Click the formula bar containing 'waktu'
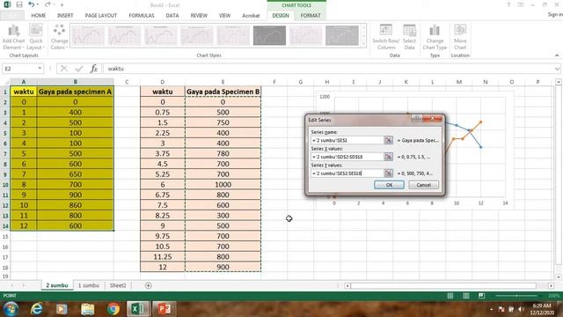 pos(328,69)
